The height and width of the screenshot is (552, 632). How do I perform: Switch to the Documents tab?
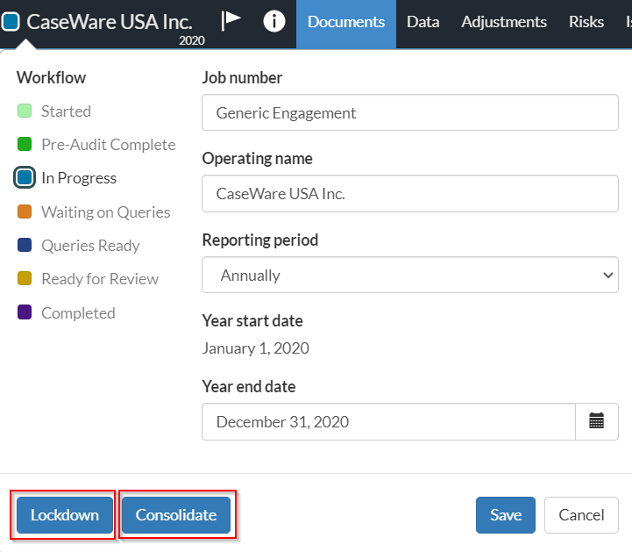(x=345, y=23)
